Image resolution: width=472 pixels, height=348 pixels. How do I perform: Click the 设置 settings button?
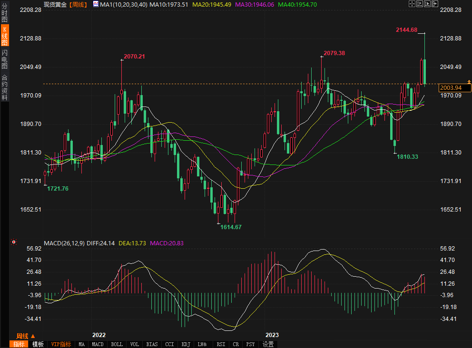pos(268,344)
